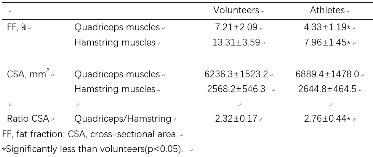Click the cell showing 13.31±3.59
This screenshot has height=157, width=373.
[x=236, y=43]
